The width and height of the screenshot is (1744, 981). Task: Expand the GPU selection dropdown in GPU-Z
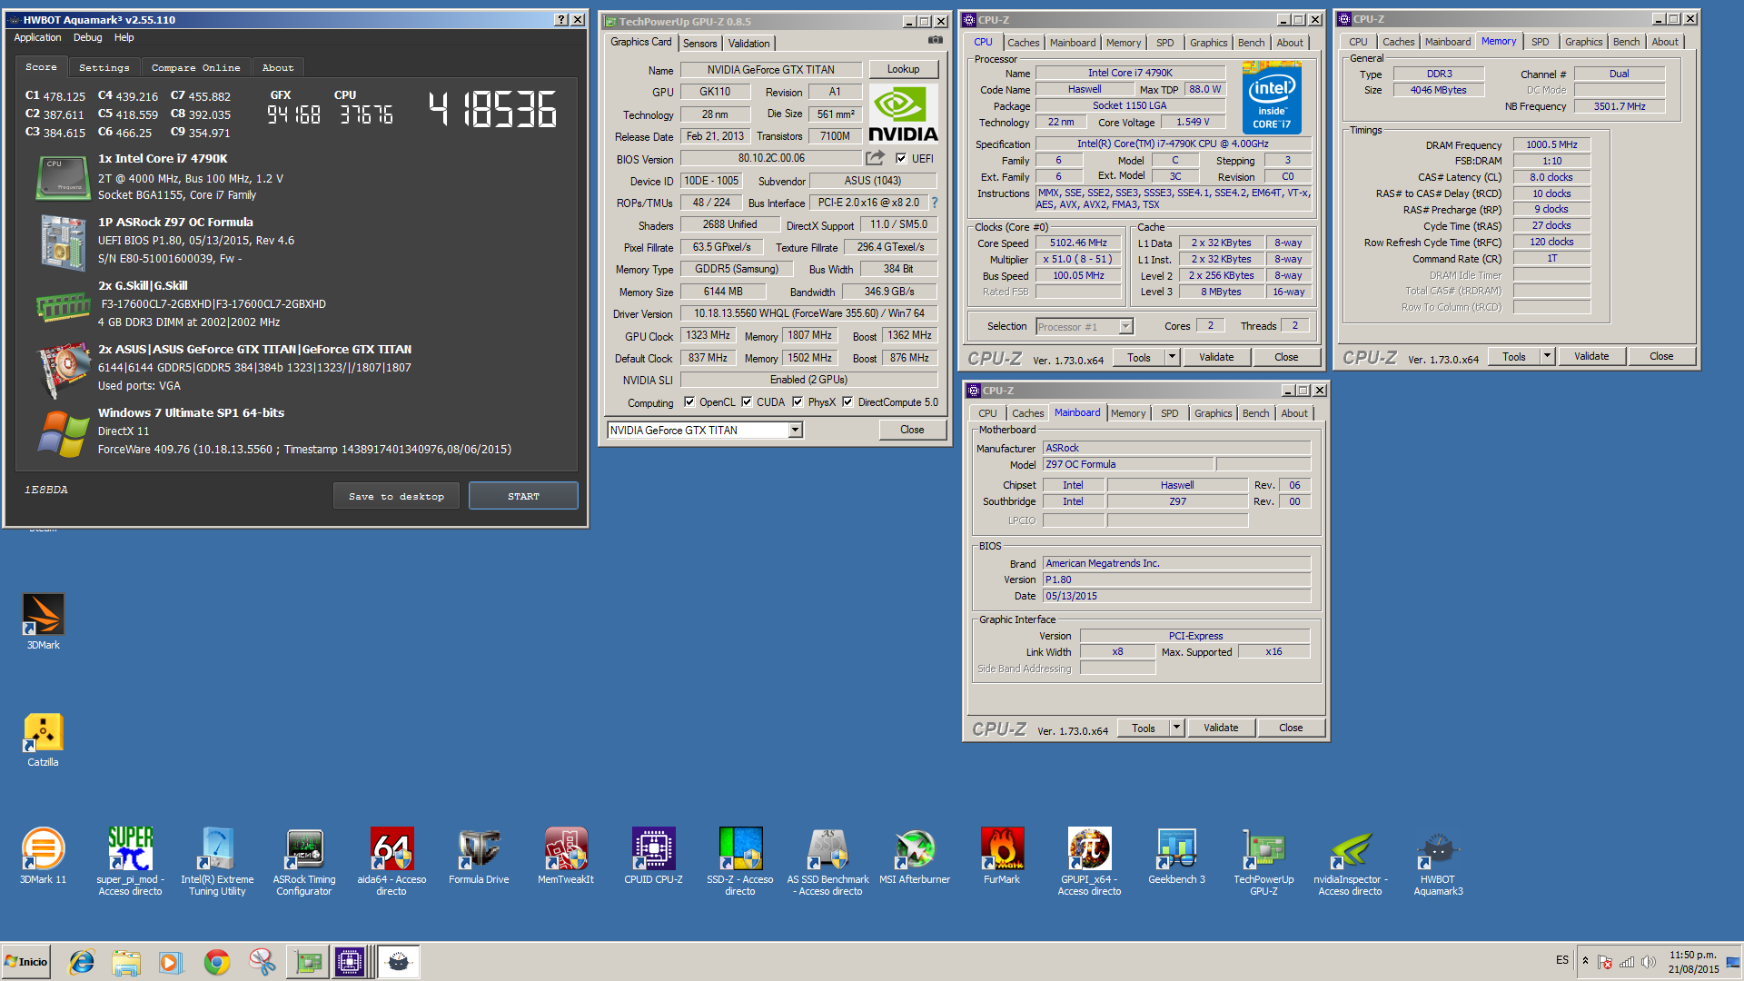click(796, 430)
